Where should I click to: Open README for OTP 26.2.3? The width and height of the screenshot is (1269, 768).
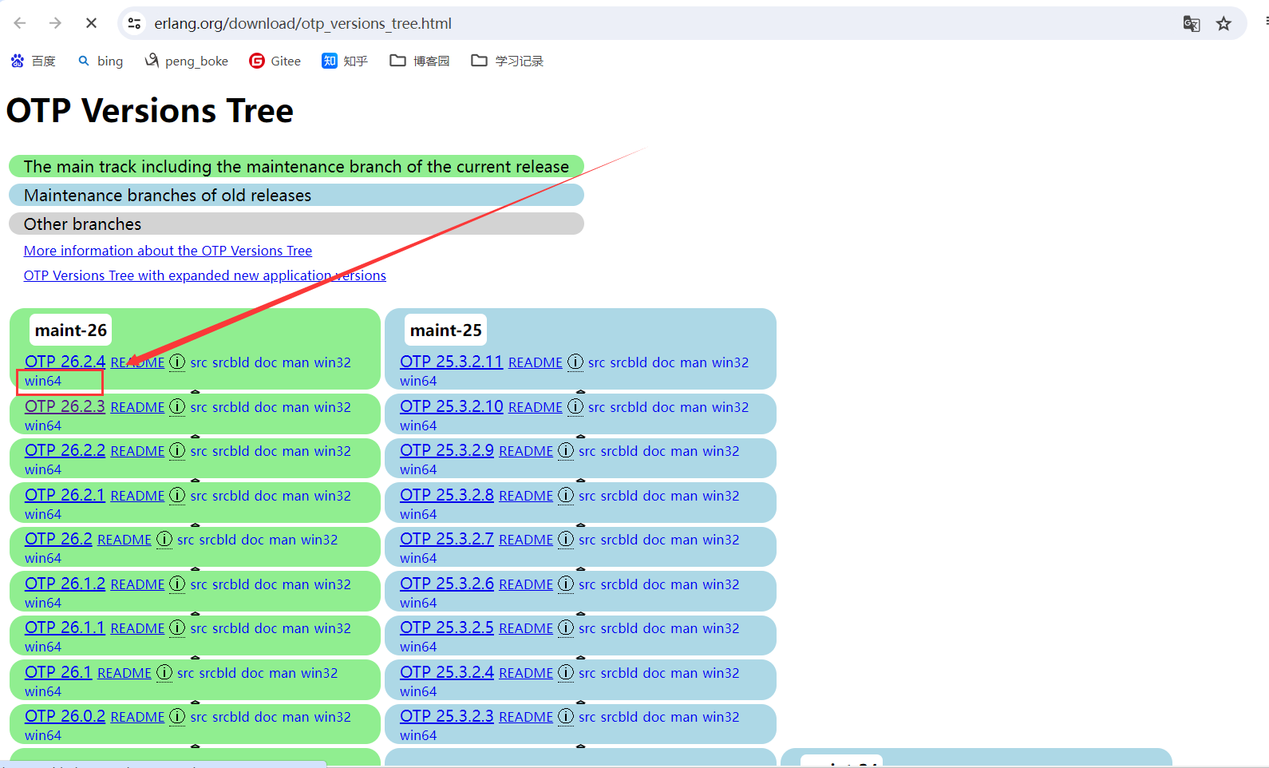click(x=137, y=407)
